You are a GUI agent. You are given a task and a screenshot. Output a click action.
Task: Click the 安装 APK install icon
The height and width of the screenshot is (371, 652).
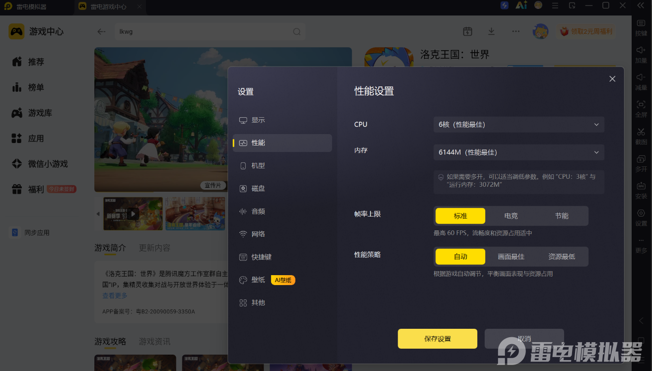(x=641, y=191)
